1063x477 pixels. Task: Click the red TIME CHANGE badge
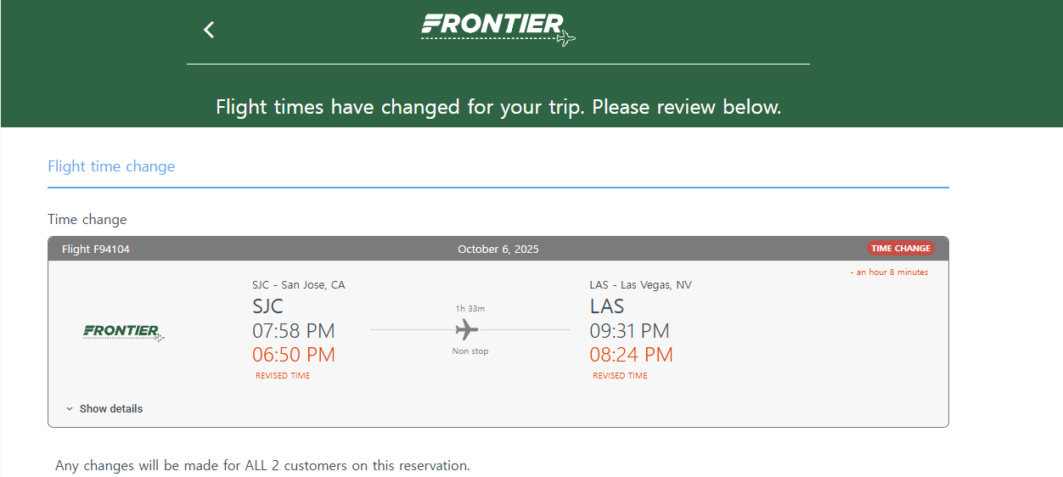(x=900, y=249)
